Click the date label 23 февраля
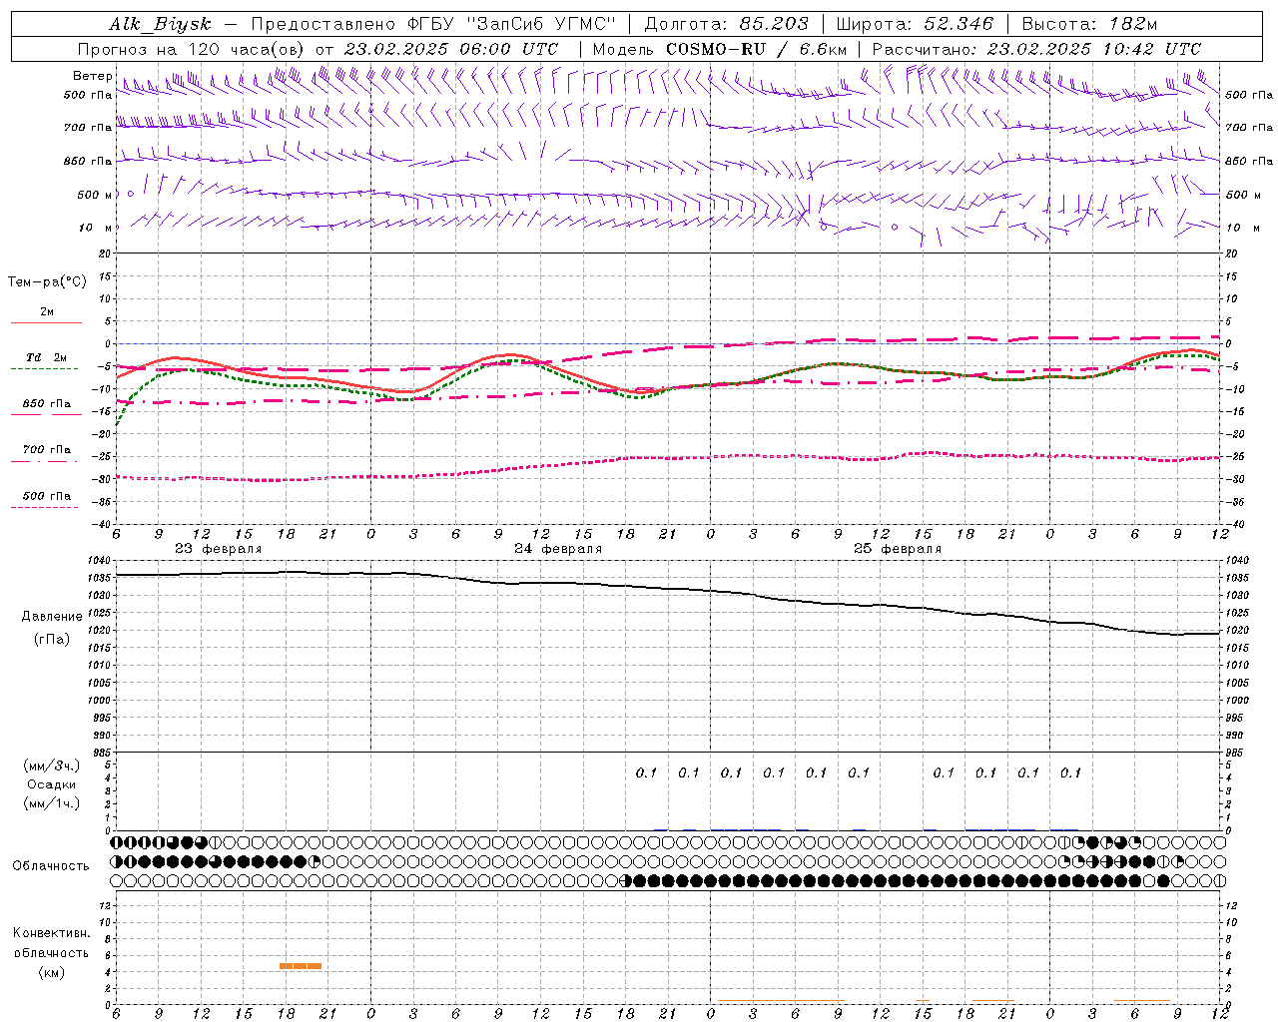This screenshot has height=1022, width=1278. [218, 549]
